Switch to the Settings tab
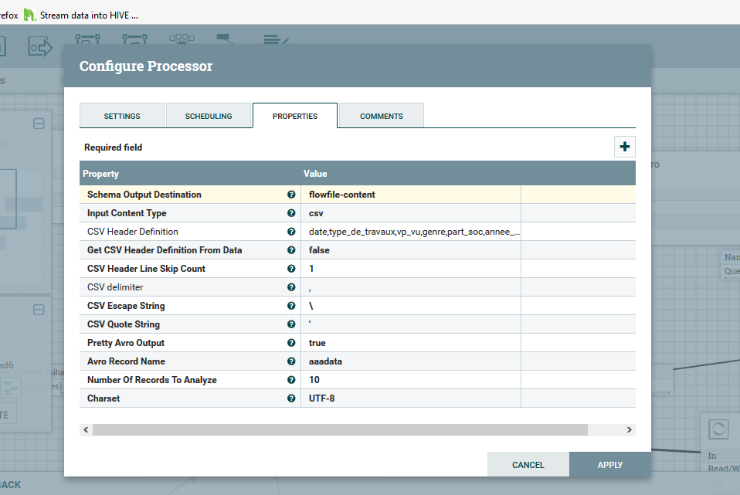Viewport: 740px width, 495px height. 122,116
